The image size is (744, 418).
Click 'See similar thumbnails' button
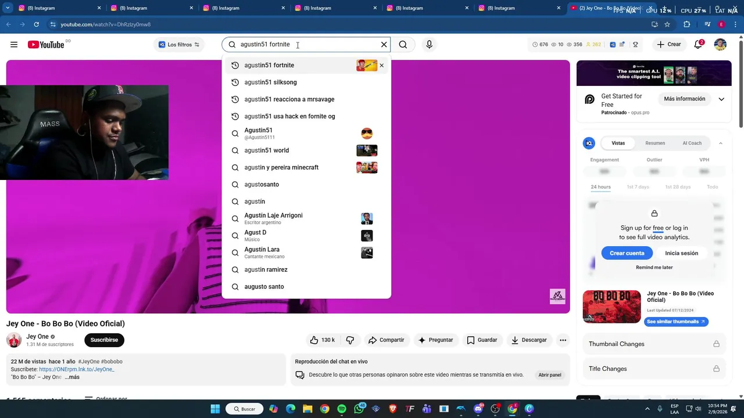coord(676,322)
